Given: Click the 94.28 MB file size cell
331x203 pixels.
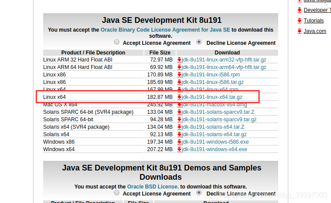Looking at the screenshot, I should point(161,120).
